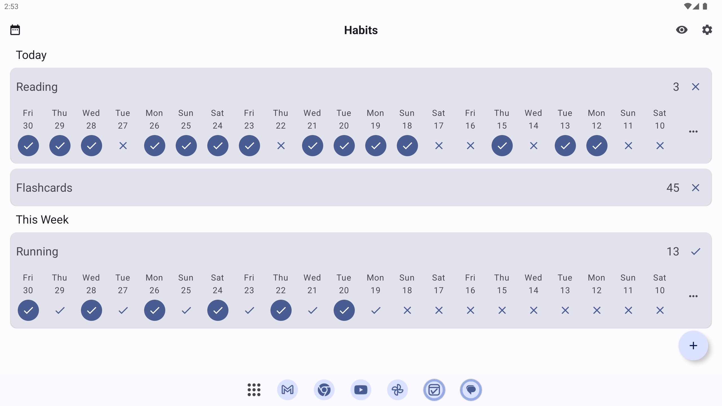The height and width of the screenshot is (406, 722).
Task: Open settings gear icon
Action: 707,30
